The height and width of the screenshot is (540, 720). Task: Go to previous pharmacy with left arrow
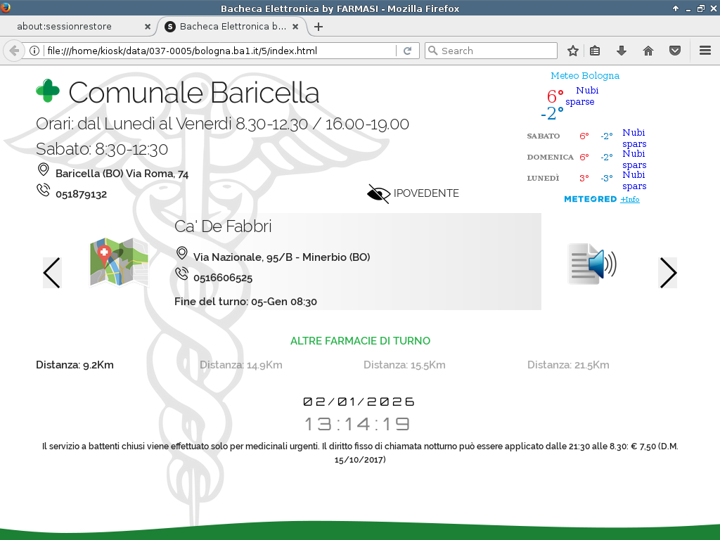pyautogui.click(x=52, y=273)
